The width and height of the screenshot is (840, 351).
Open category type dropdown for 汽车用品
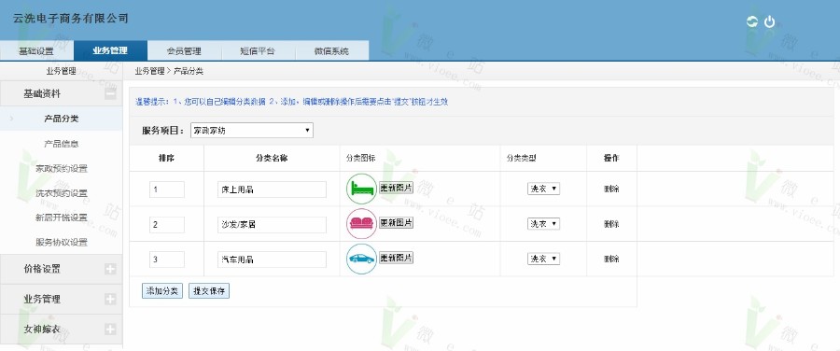pos(543,259)
